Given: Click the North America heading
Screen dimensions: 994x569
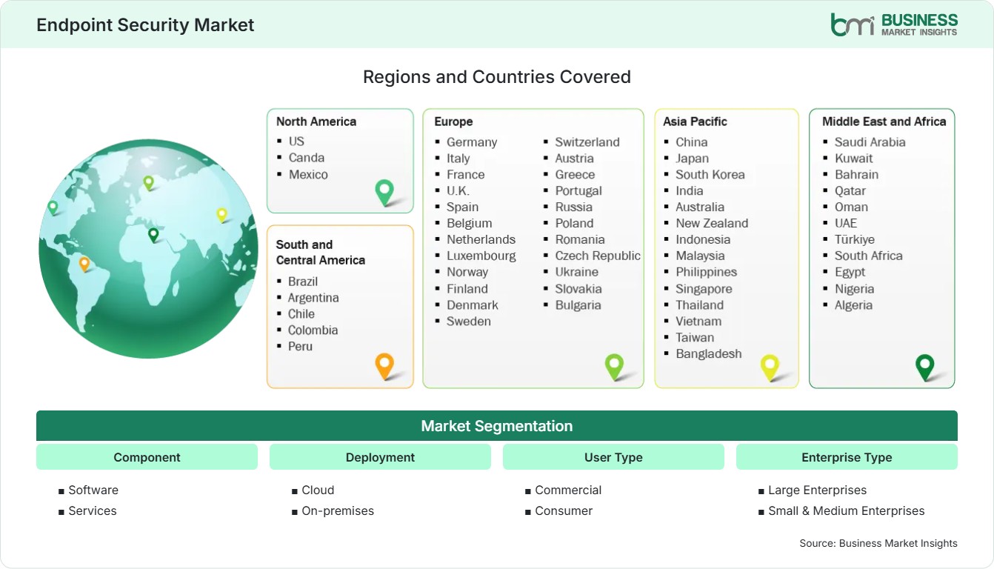Looking at the screenshot, I should [x=316, y=122].
